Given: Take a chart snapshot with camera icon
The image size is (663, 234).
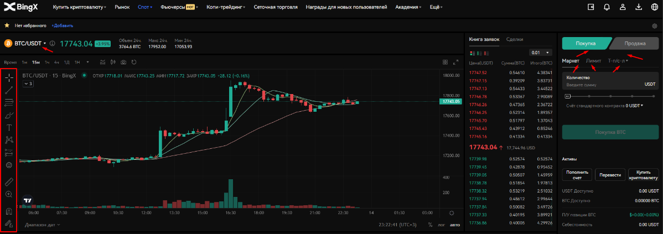Looking at the screenshot, I should click(123, 62).
